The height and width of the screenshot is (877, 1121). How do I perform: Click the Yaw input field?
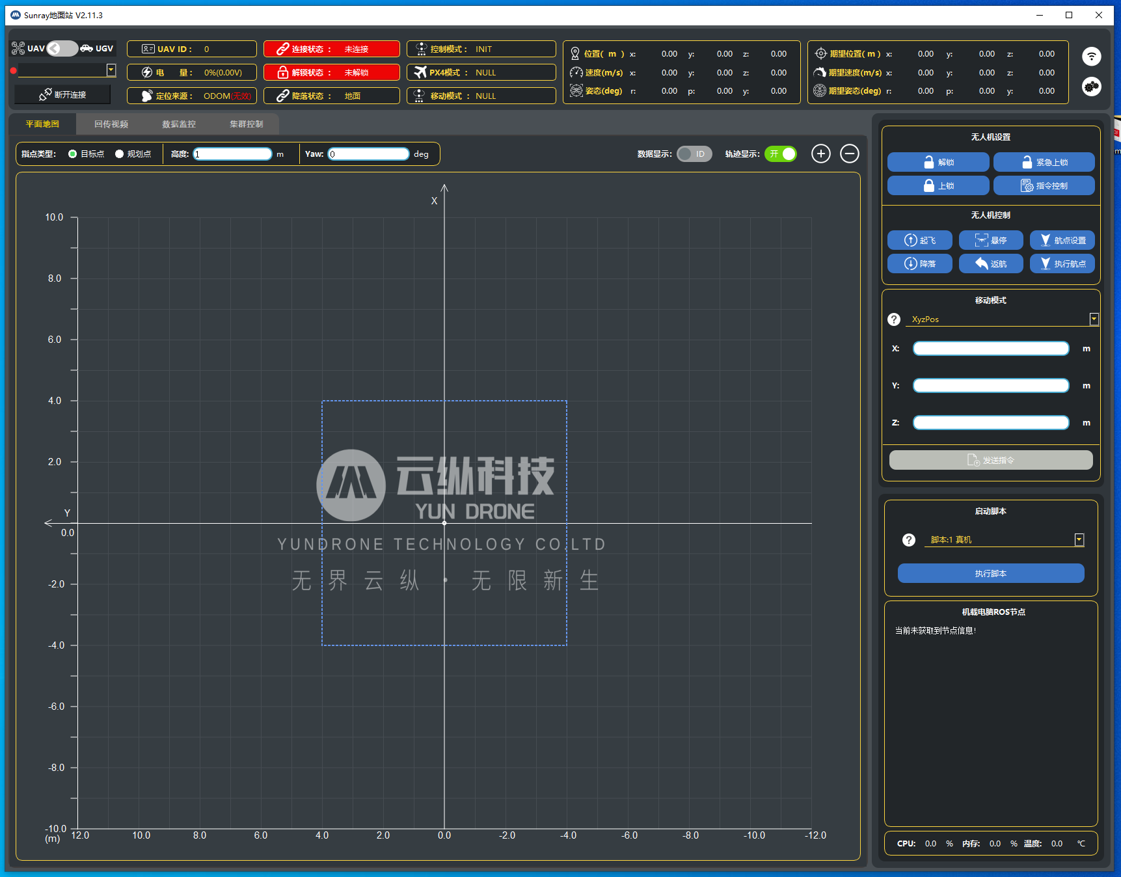click(x=368, y=154)
